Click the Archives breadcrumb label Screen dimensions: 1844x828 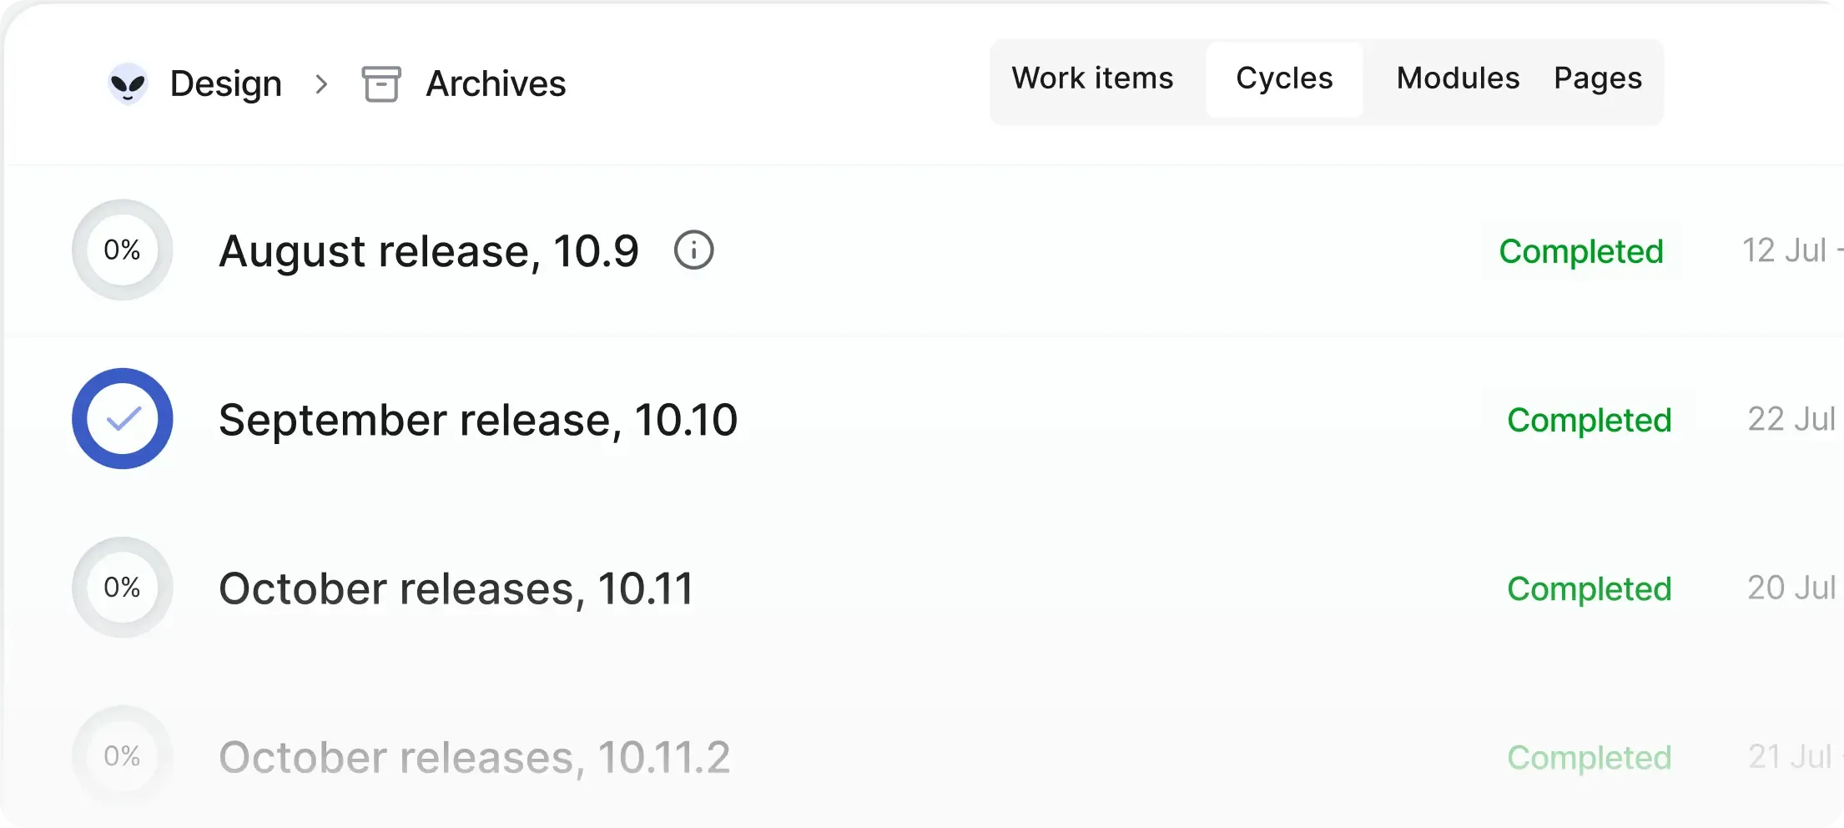pos(496,83)
